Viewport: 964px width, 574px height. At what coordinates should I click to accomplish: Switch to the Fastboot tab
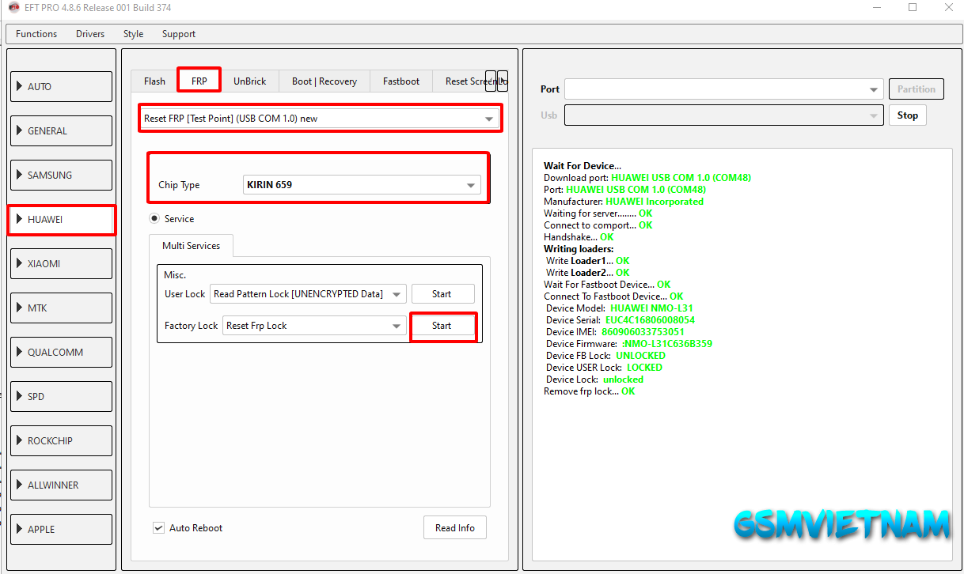click(401, 81)
